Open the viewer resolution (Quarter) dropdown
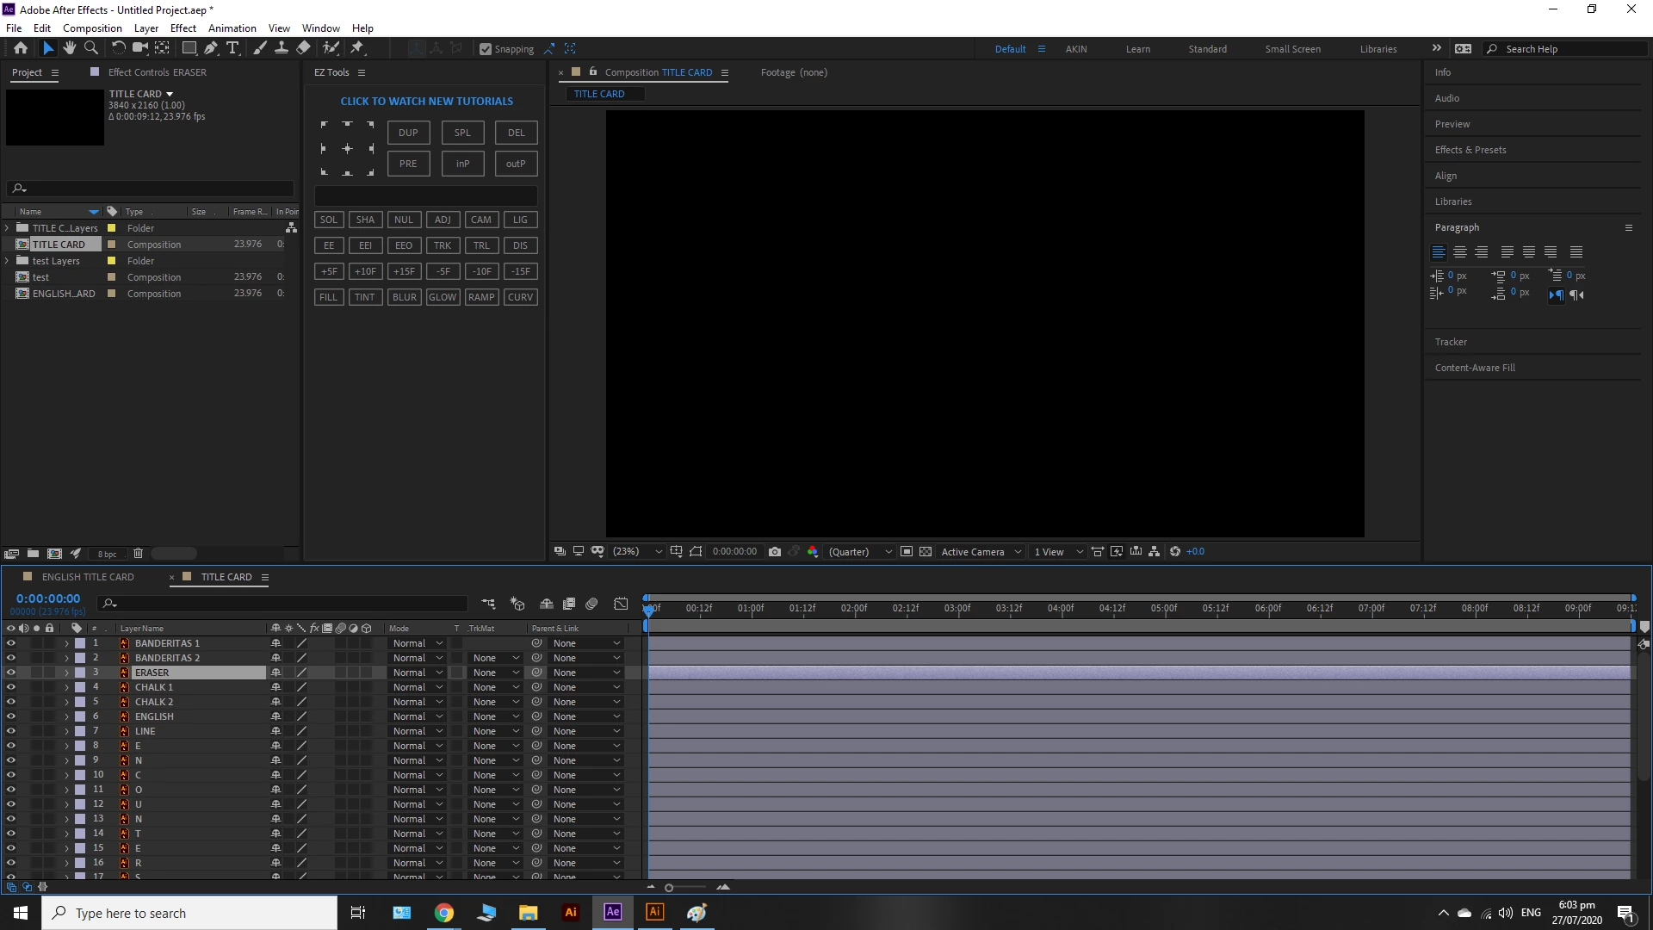This screenshot has height=930, width=1653. pos(859,552)
